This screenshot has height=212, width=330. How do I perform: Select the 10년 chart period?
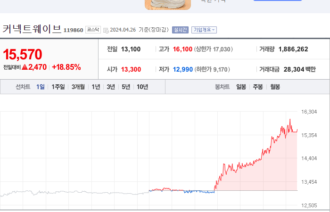pos(142,87)
